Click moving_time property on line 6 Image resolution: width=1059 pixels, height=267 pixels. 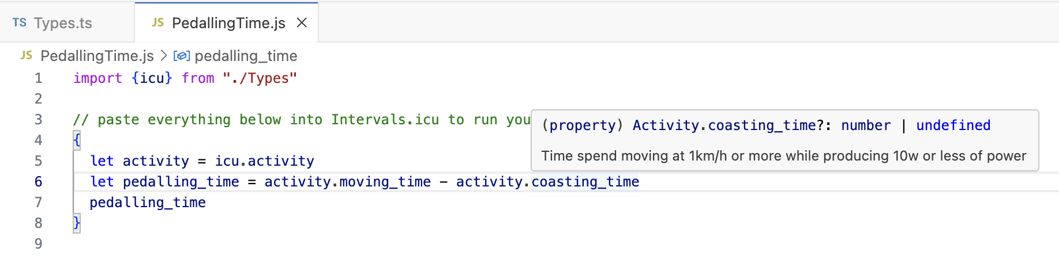coord(385,182)
